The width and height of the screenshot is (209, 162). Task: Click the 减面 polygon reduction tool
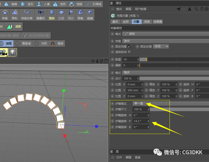point(14,27)
